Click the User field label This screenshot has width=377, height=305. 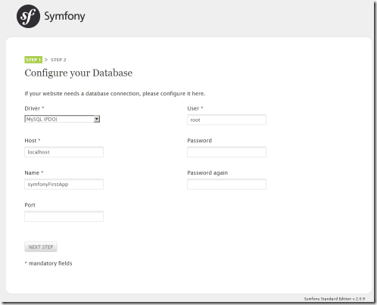[x=195, y=108]
